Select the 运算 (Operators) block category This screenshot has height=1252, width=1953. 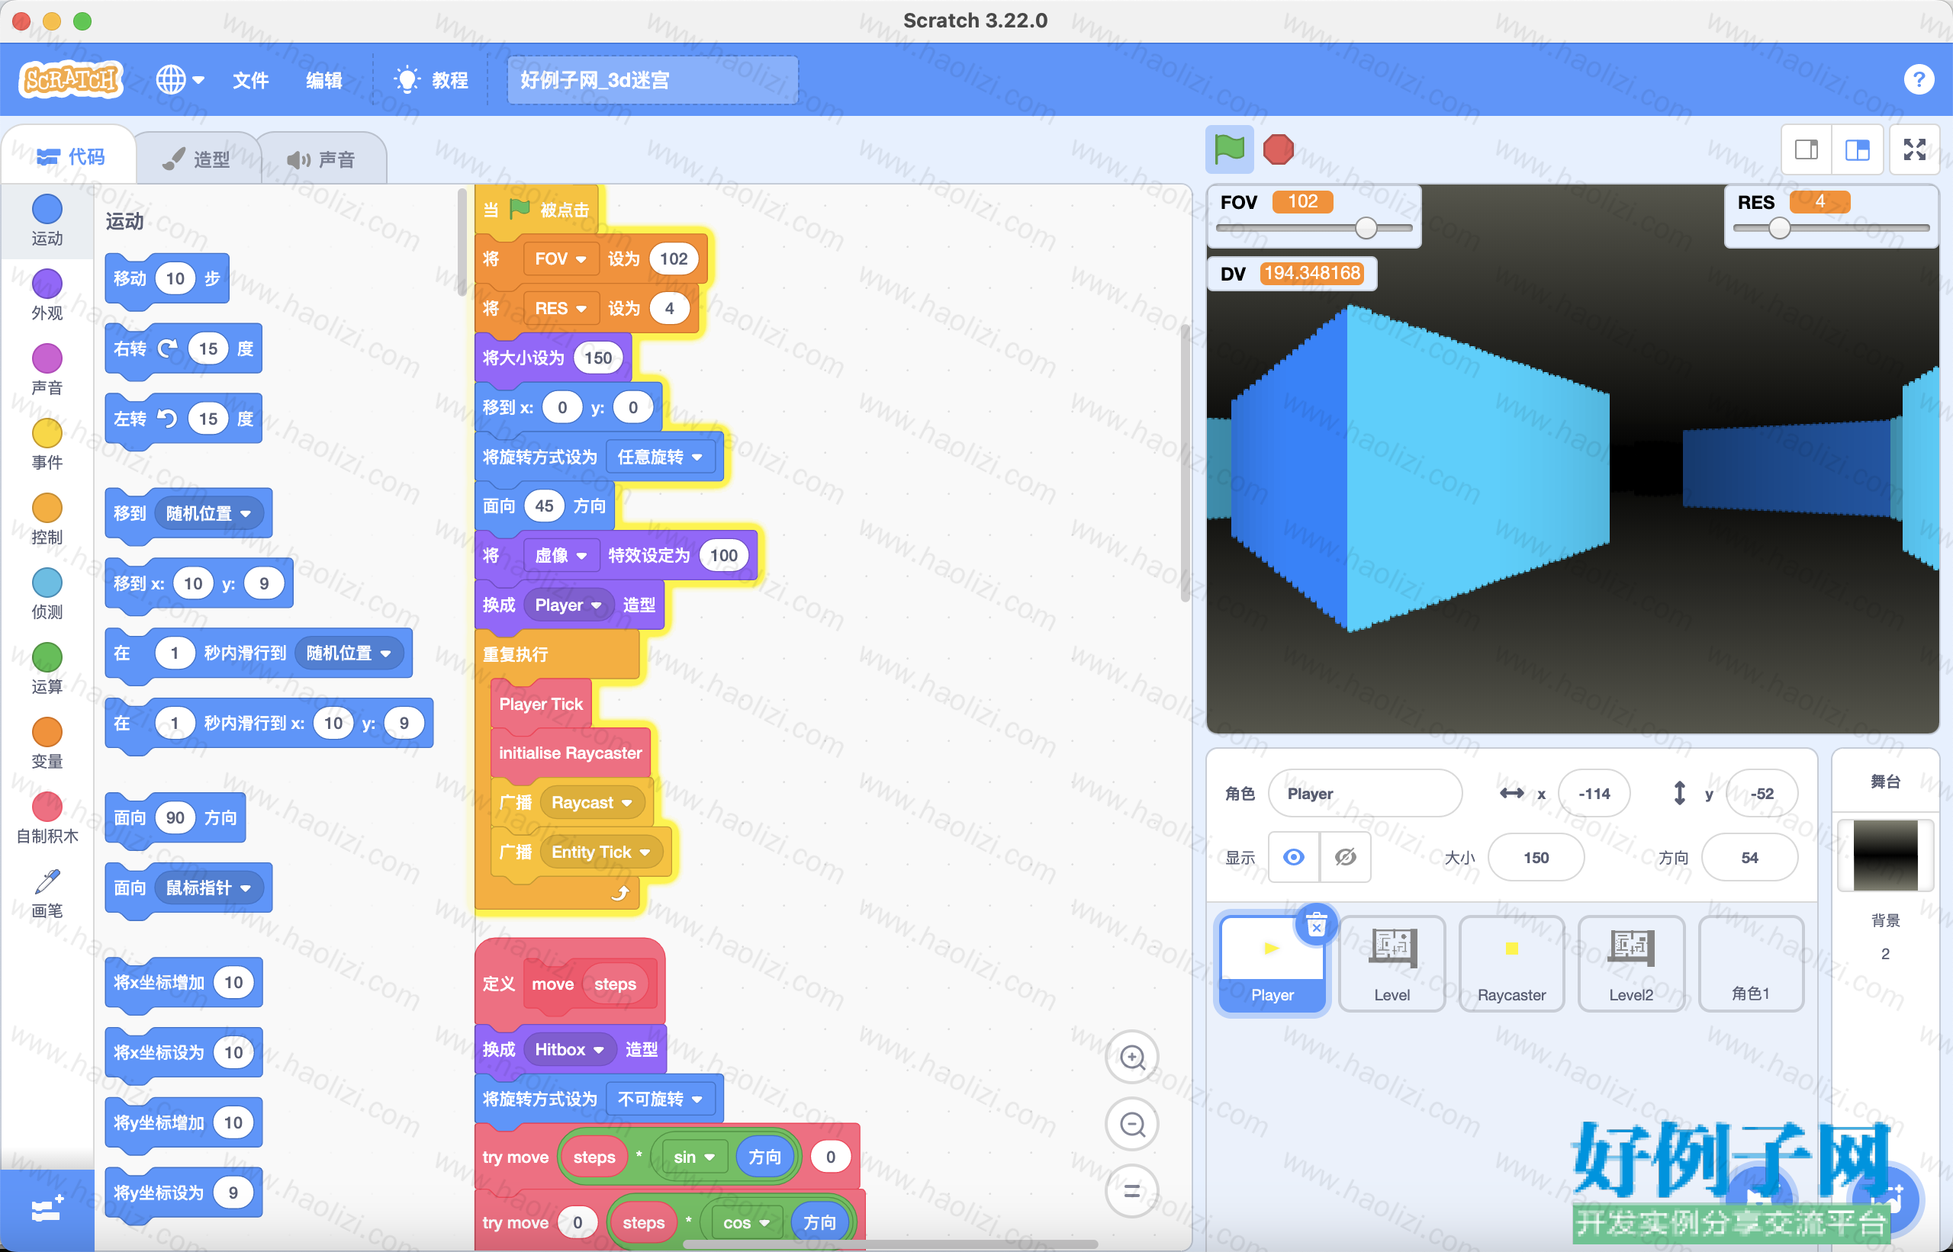coord(47,669)
